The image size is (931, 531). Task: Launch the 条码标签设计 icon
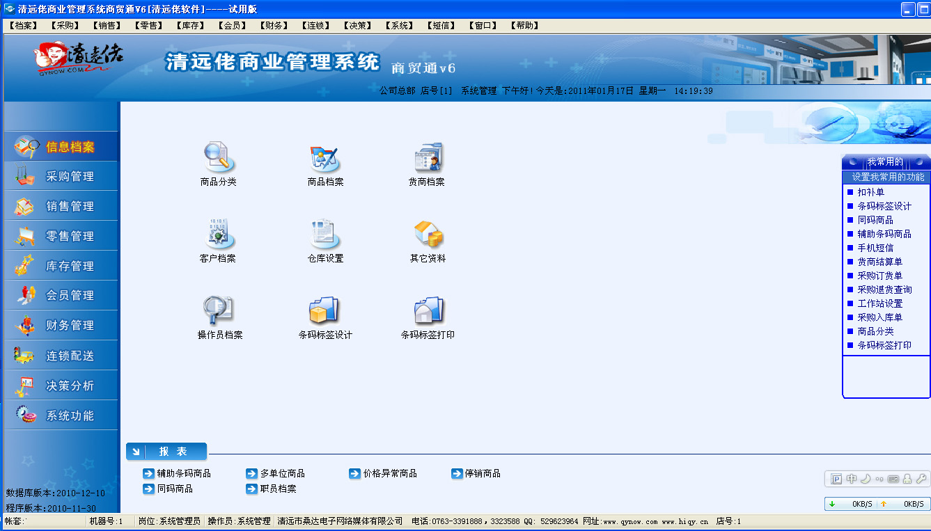[x=325, y=311]
